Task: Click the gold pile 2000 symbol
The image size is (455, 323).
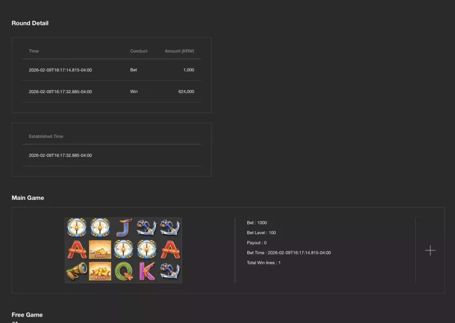Action: 100,250
